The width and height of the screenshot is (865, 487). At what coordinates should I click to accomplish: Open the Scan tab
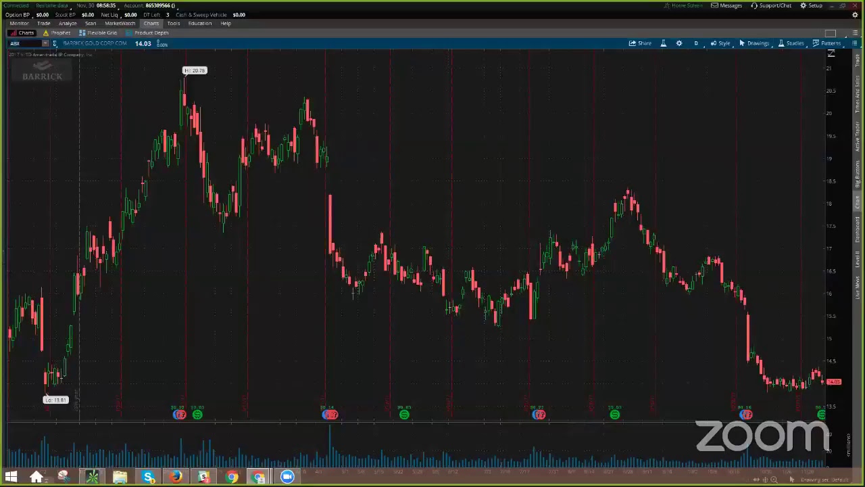click(91, 23)
